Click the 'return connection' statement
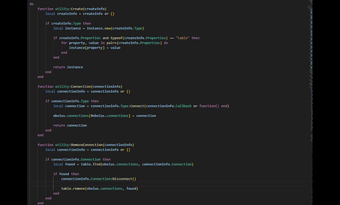This screenshot has height=205, width=340. [x=70, y=125]
